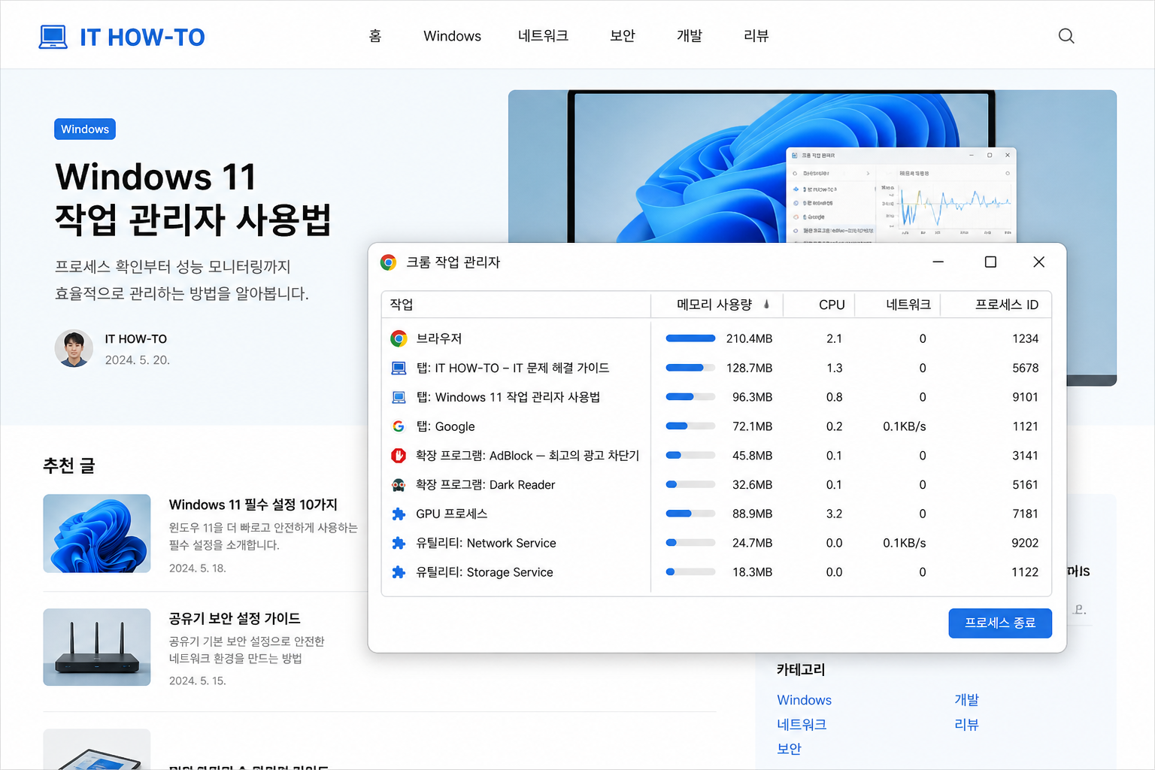Click process ID 3141 cell
Viewport: 1155px width, 770px height.
[1025, 456]
